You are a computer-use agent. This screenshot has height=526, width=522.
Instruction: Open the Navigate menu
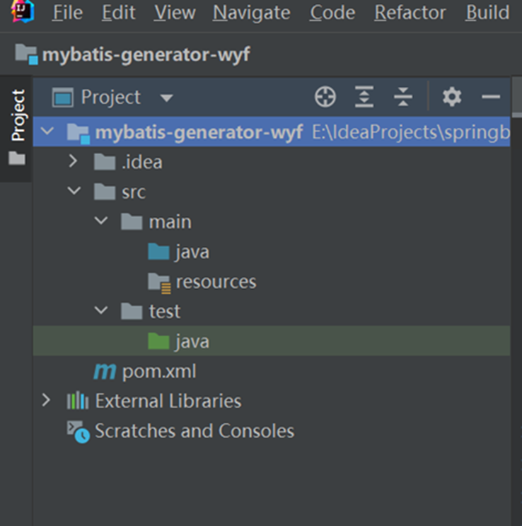pos(251,13)
